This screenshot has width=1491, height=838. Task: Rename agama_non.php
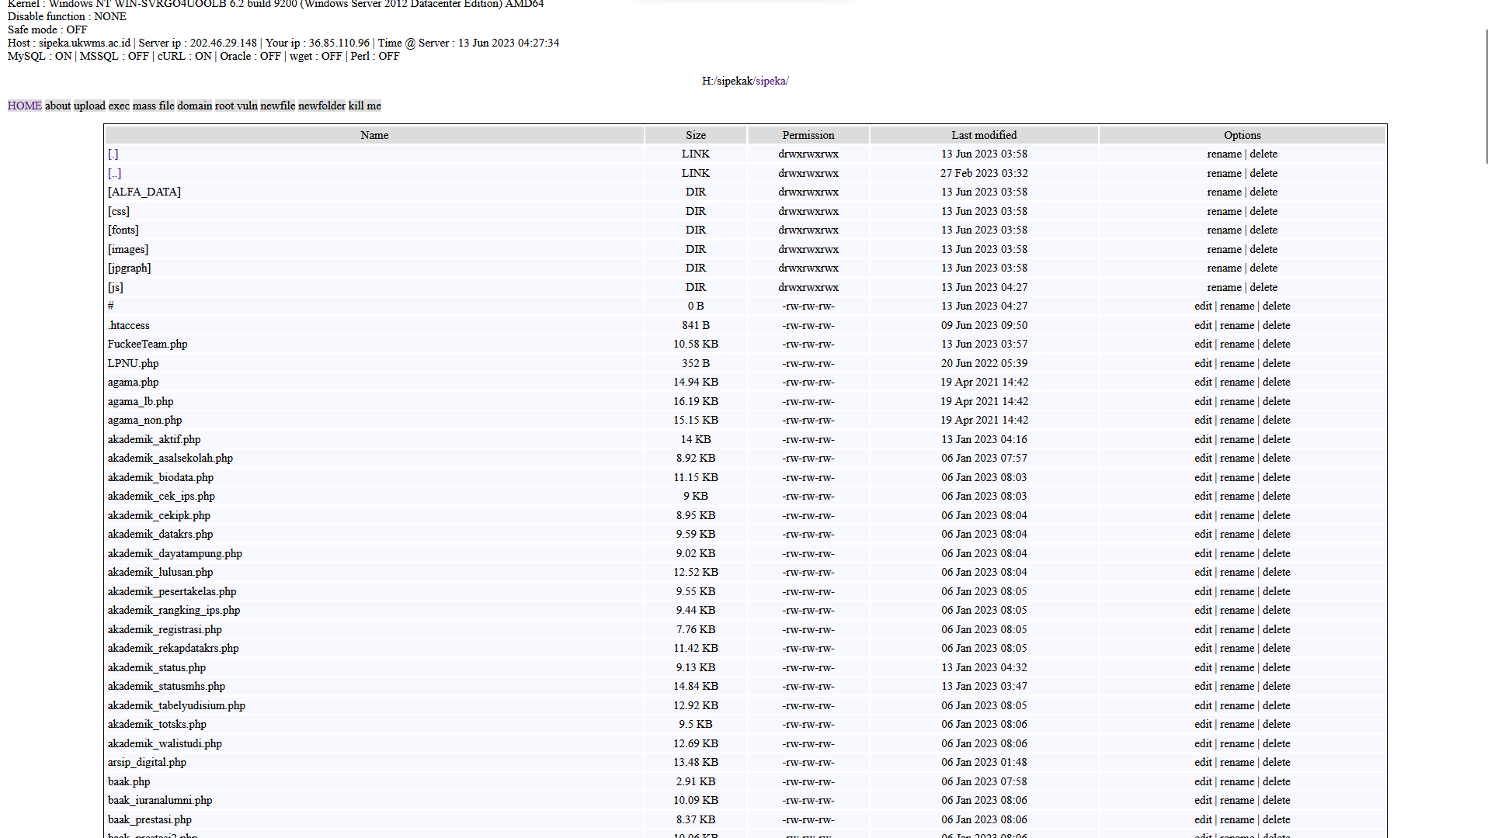click(x=1237, y=421)
